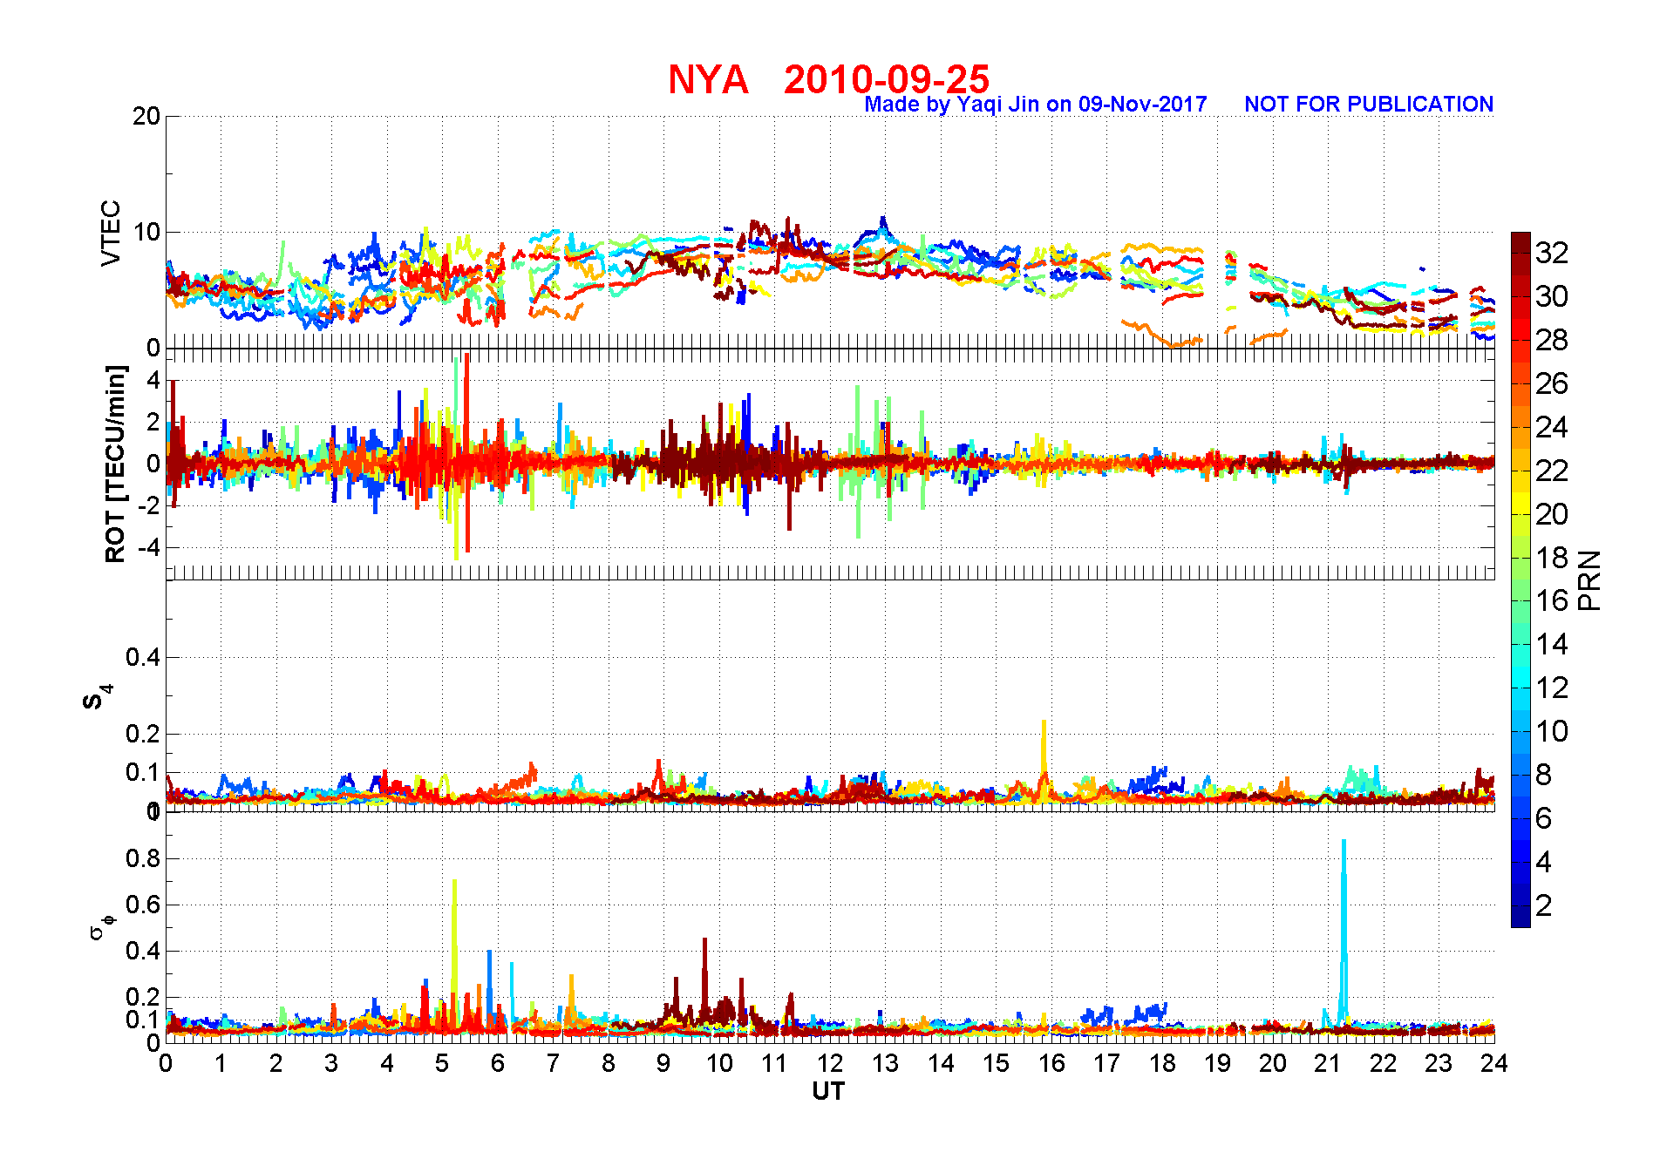Click the '18' label on the PRN colorbar

[x=1552, y=558]
